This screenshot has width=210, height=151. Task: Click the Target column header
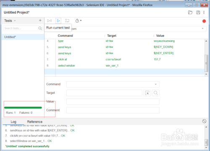112,36
